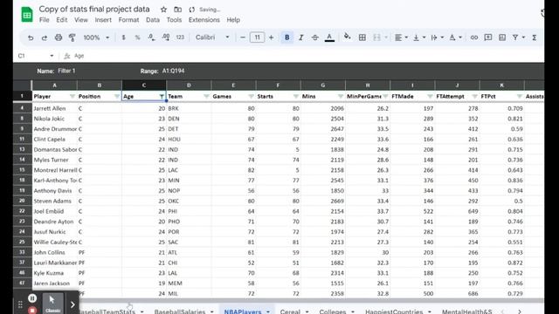Open the Format menu
Image resolution: width=559 pixels, height=314 pixels.
[128, 20]
